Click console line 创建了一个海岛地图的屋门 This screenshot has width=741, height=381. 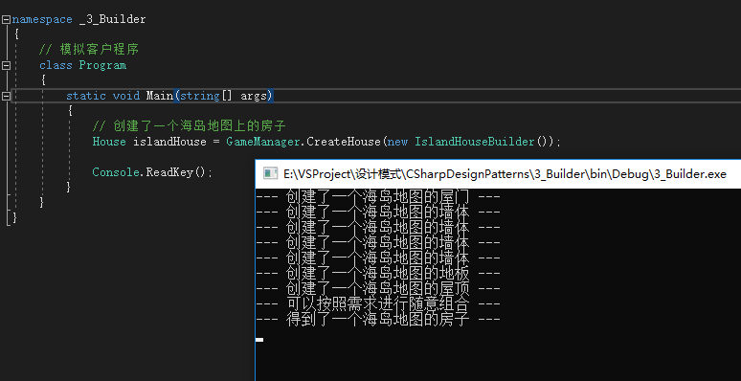pyautogui.click(x=377, y=196)
